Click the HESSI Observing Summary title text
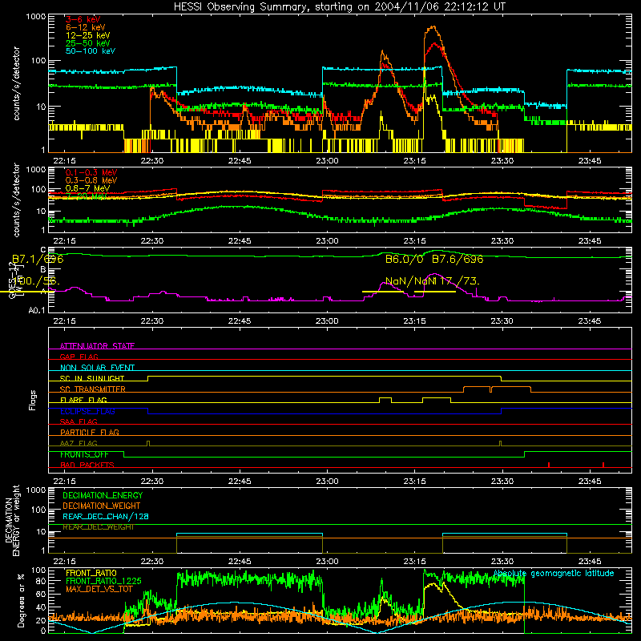641x641 pixels. point(339,6)
